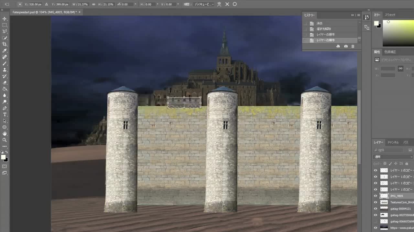Click the History list scroll-up arrow
Image resolution: width=414 pixels, height=232 pixels.
point(359,23)
